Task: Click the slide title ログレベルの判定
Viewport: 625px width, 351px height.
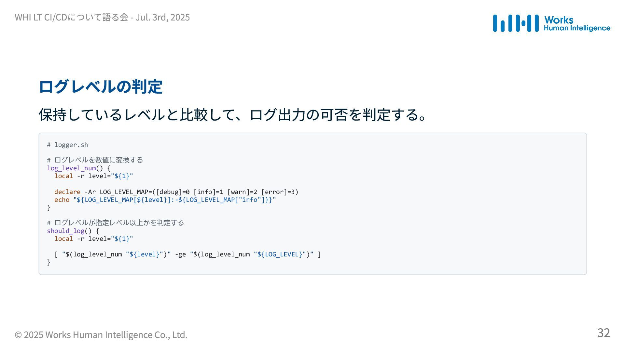Action: pos(101,86)
